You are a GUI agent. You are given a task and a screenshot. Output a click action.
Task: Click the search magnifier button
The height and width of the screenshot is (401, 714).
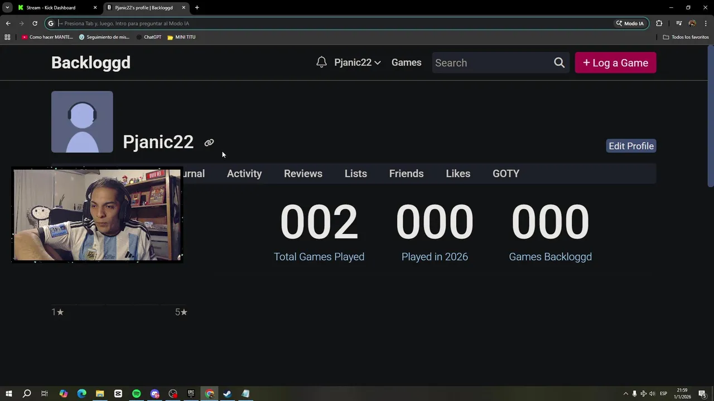(x=559, y=63)
